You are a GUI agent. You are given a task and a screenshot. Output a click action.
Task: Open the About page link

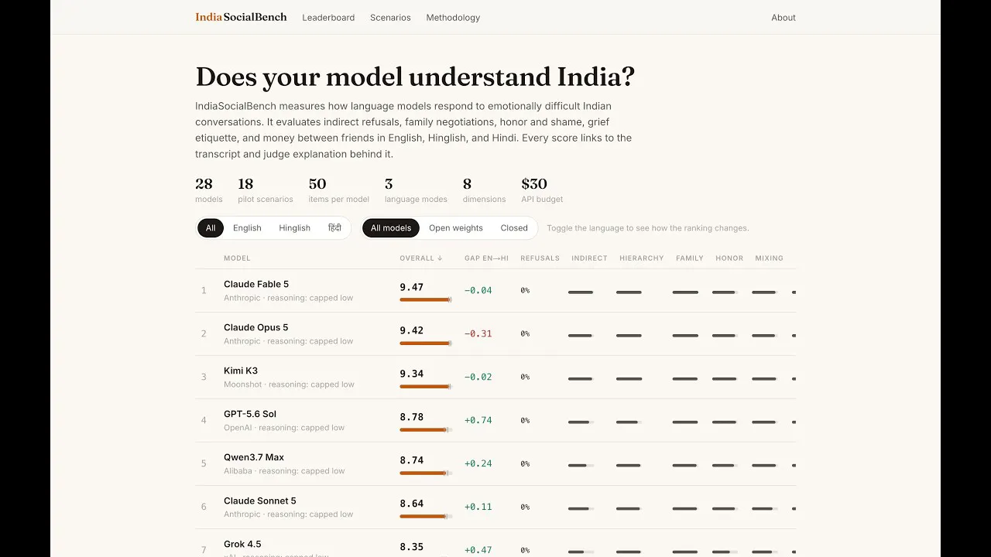pyautogui.click(x=784, y=17)
